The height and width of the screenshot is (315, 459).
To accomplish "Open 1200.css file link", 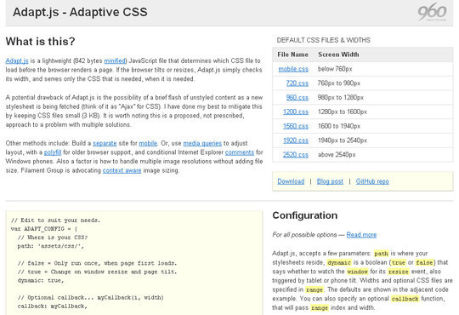I will point(296,112).
